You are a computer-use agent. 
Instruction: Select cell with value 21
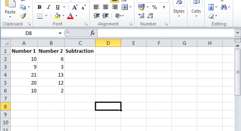pyautogui.click(x=24, y=75)
